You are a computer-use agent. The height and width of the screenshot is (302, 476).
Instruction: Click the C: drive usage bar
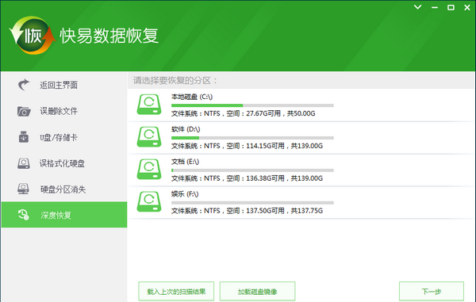coord(252,105)
